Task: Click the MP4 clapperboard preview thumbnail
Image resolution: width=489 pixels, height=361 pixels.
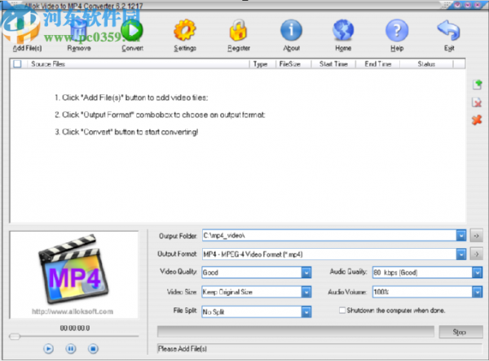Action: tap(73, 269)
